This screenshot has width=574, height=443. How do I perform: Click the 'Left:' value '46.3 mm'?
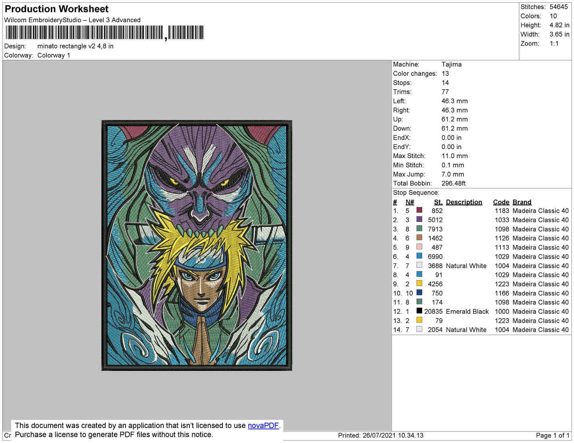[x=454, y=101]
